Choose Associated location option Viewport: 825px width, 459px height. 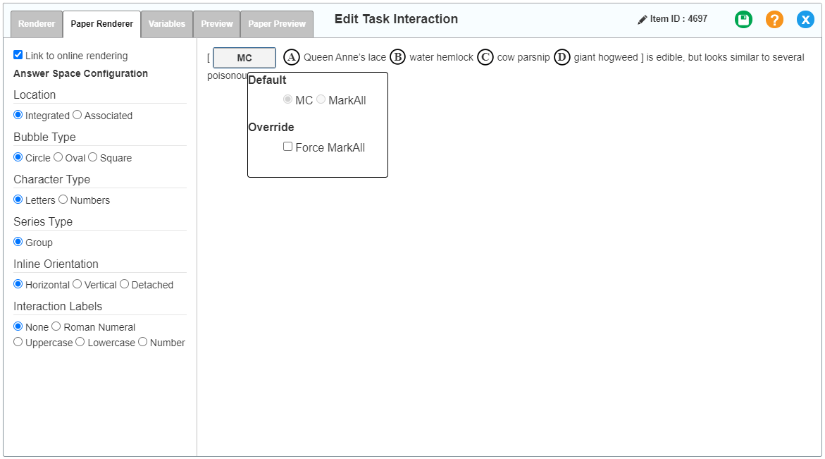click(77, 115)
